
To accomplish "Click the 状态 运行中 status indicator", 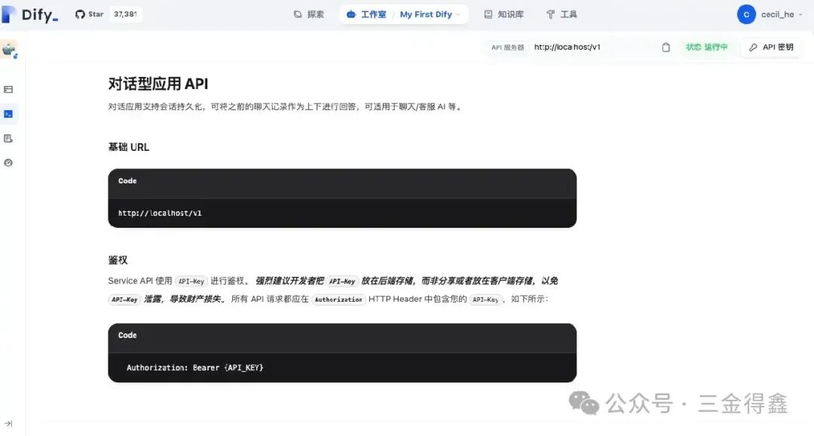I will click(x=706, y=47).
